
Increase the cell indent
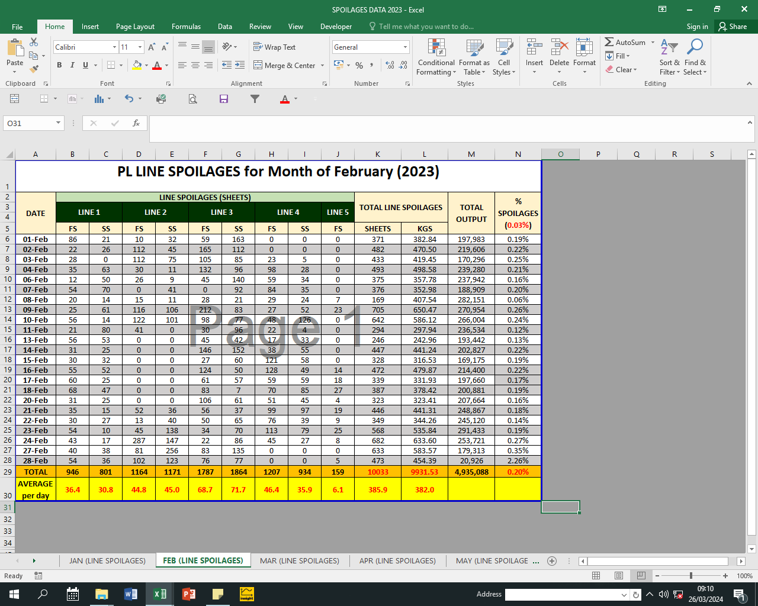coord(240,65)
